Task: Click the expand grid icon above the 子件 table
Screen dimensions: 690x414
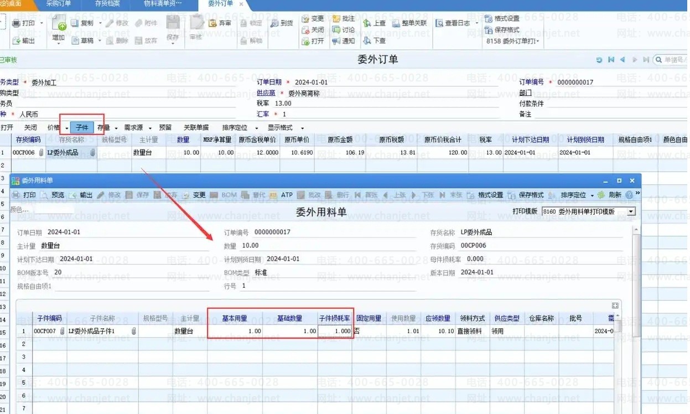Action: (x=615, y=306)
